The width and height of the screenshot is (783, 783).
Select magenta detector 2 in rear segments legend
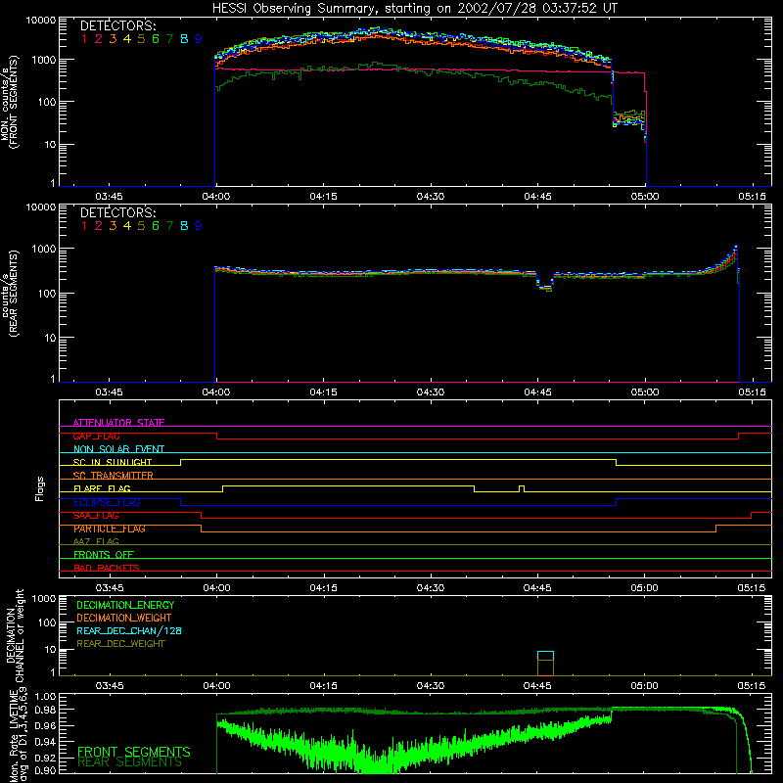(99, 226)
